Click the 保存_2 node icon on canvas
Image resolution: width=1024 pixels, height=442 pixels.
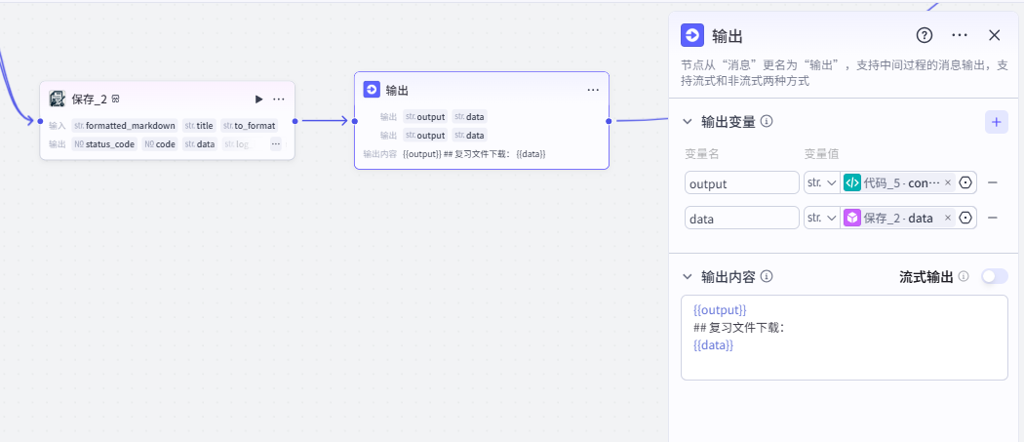58,99
